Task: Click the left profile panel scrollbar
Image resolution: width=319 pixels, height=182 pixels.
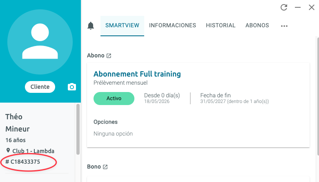Action: [78, 129]
